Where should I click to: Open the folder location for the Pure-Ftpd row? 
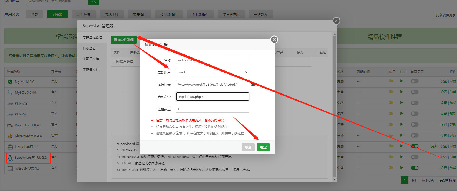(x=391, y=124)
